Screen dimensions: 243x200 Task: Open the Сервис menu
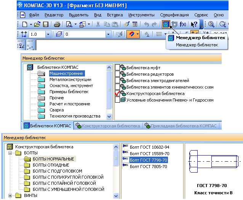point(201,15)
